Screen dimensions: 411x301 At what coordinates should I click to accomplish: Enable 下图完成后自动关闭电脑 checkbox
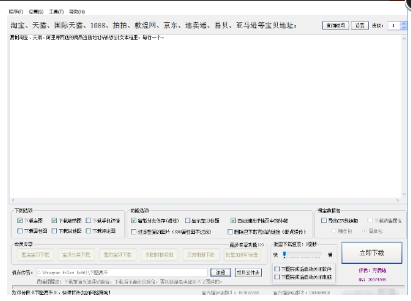click(x=277, y=277)
